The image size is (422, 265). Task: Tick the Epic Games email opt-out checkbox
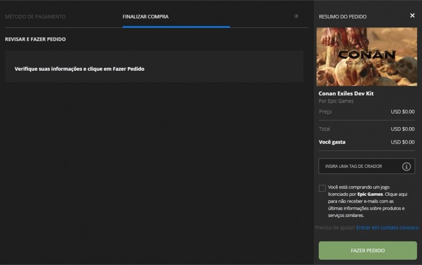pyautogui.click(x=322, y=188)
